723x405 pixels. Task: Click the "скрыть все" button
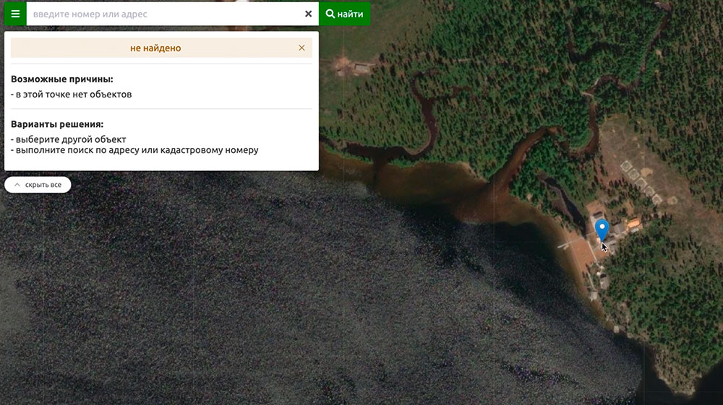(43, 186)
